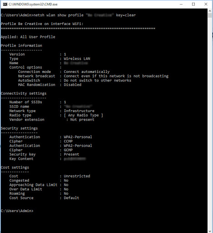
Task: Minimize the CMD.exe window
Action: pos(181,4)
